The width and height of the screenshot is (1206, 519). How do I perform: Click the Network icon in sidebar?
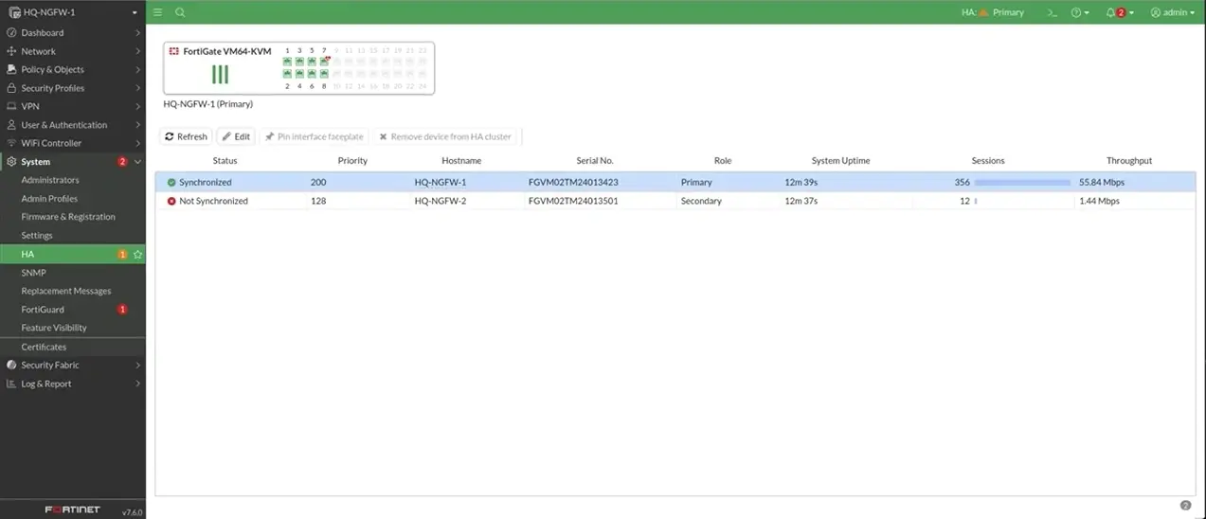point(11,51)
